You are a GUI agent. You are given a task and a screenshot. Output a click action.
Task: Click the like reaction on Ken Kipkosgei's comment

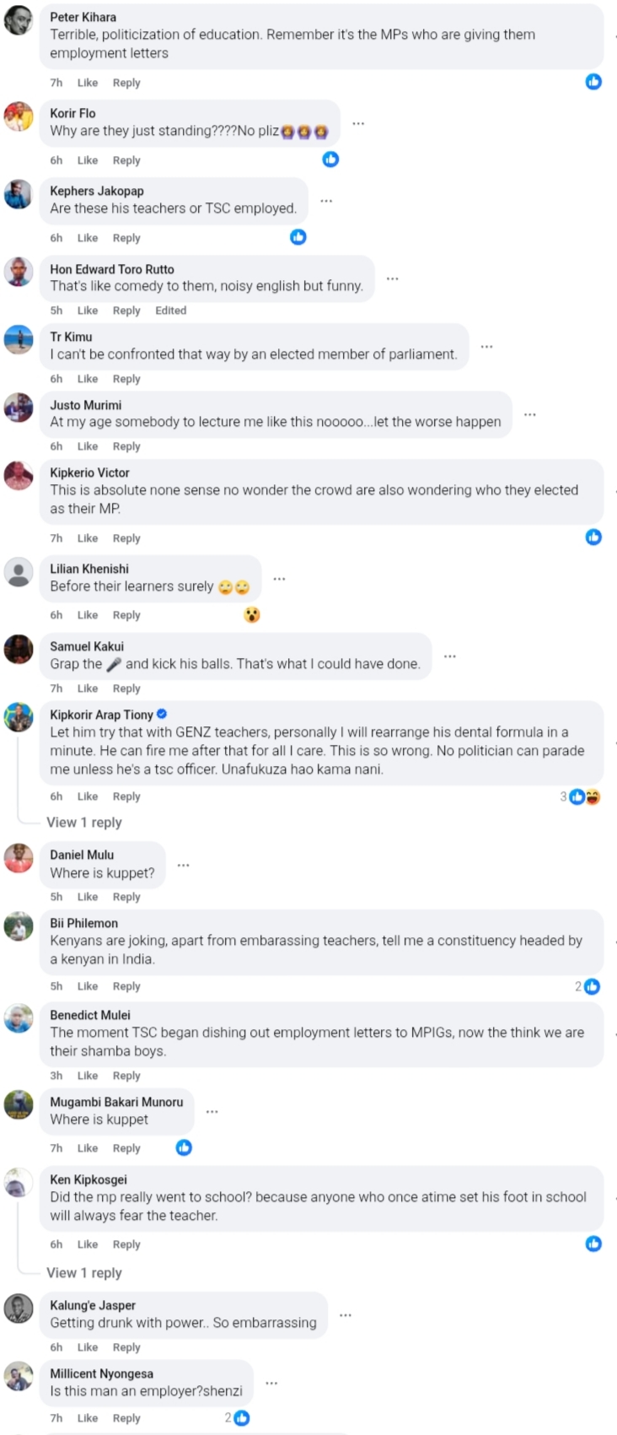[593, 1243]
